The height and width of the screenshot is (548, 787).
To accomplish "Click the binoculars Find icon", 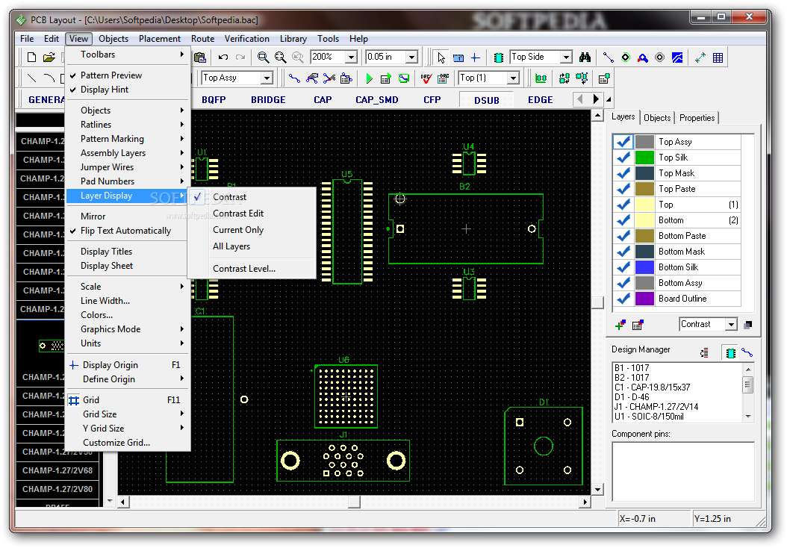I will pyautogui.click(x=585, y=57).
